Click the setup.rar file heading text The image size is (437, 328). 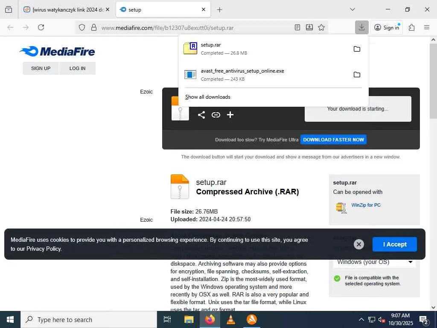coord(211,182)
